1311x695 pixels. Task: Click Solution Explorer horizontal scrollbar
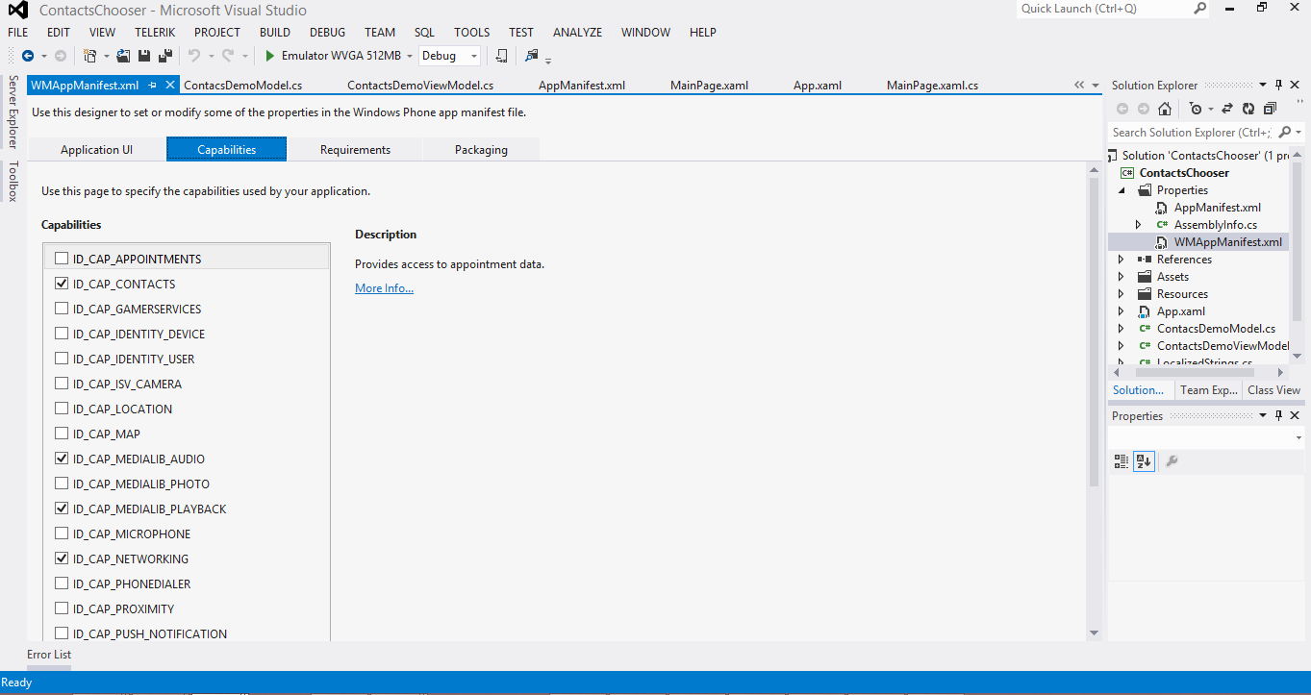pyautogui.click(x=1195, y=372)
